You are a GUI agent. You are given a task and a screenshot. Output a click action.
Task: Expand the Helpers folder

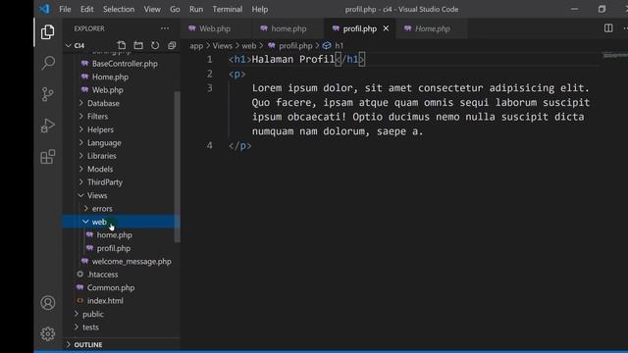[100, 129]
